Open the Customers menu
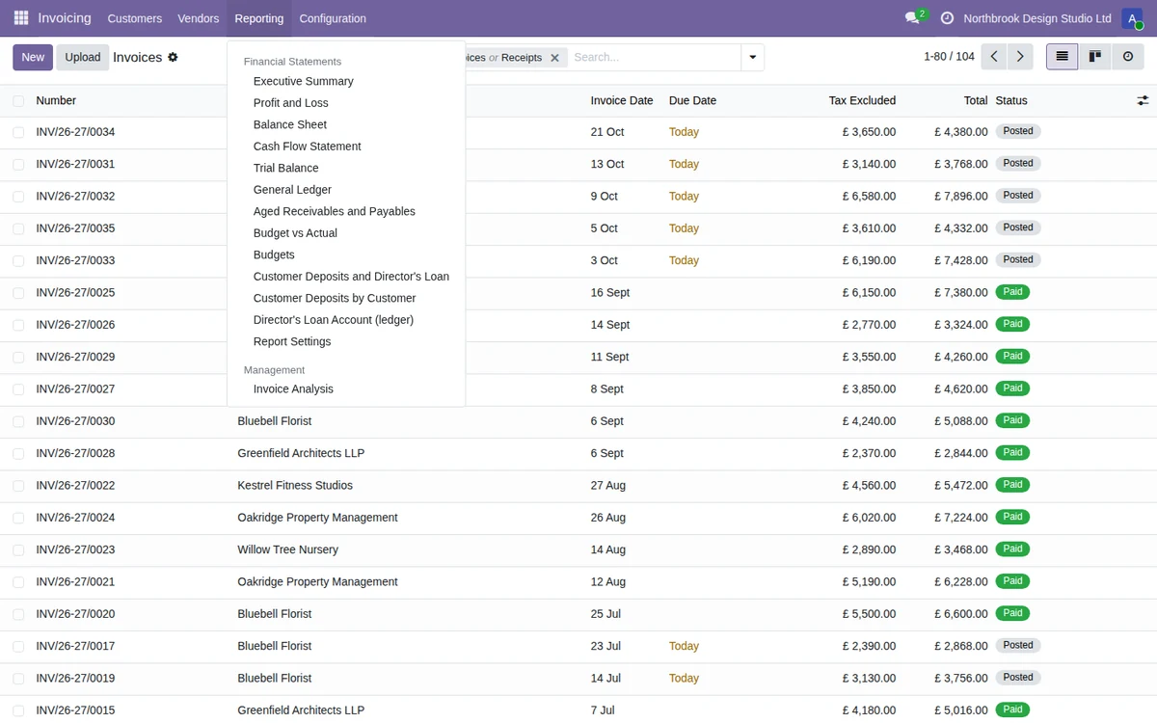This screenshot has width=1157, height=723. pyautogui.click(x=135, y=18)
